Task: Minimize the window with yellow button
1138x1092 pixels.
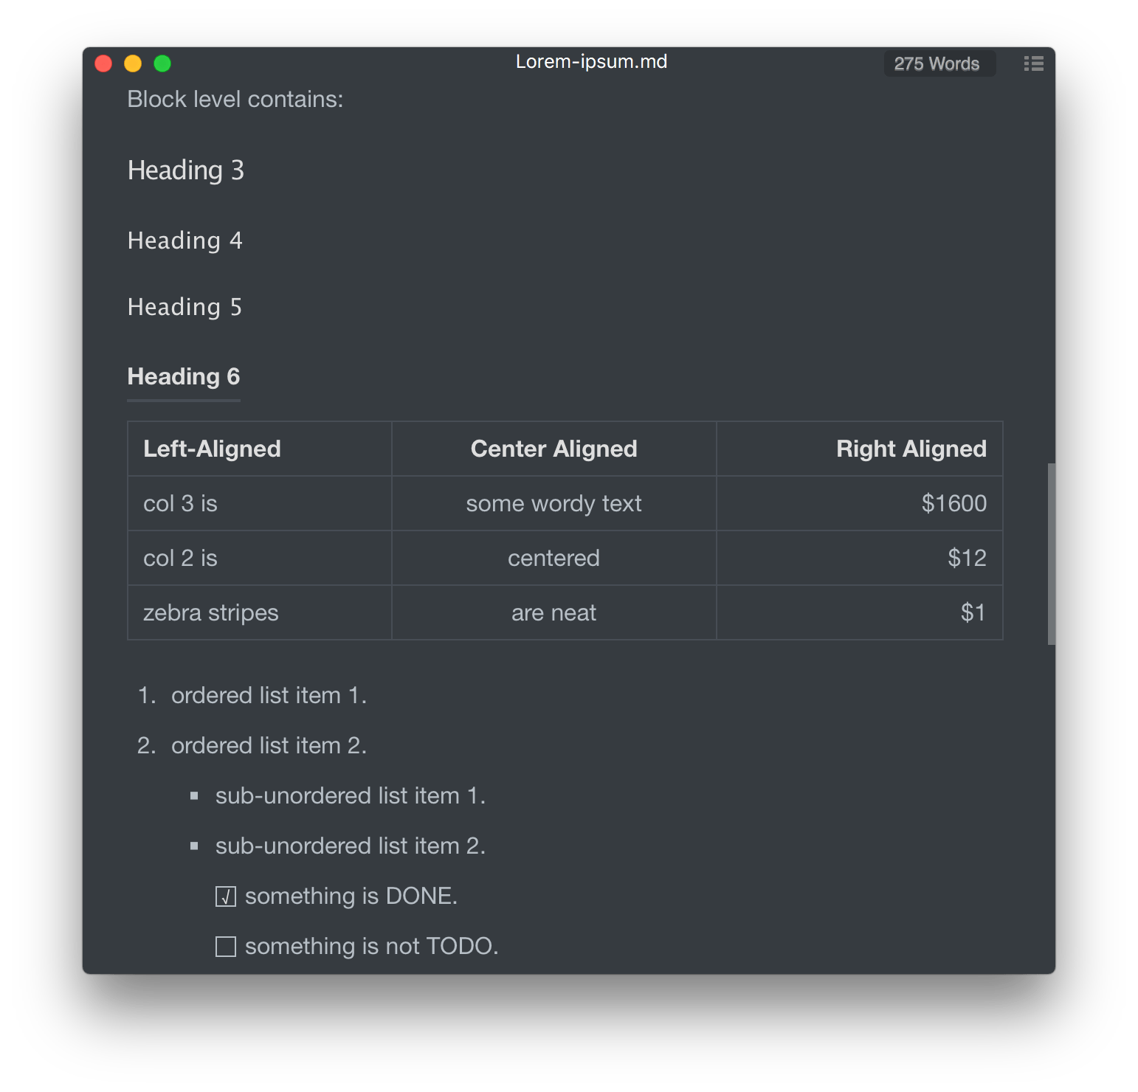Action: coord(133,63)
